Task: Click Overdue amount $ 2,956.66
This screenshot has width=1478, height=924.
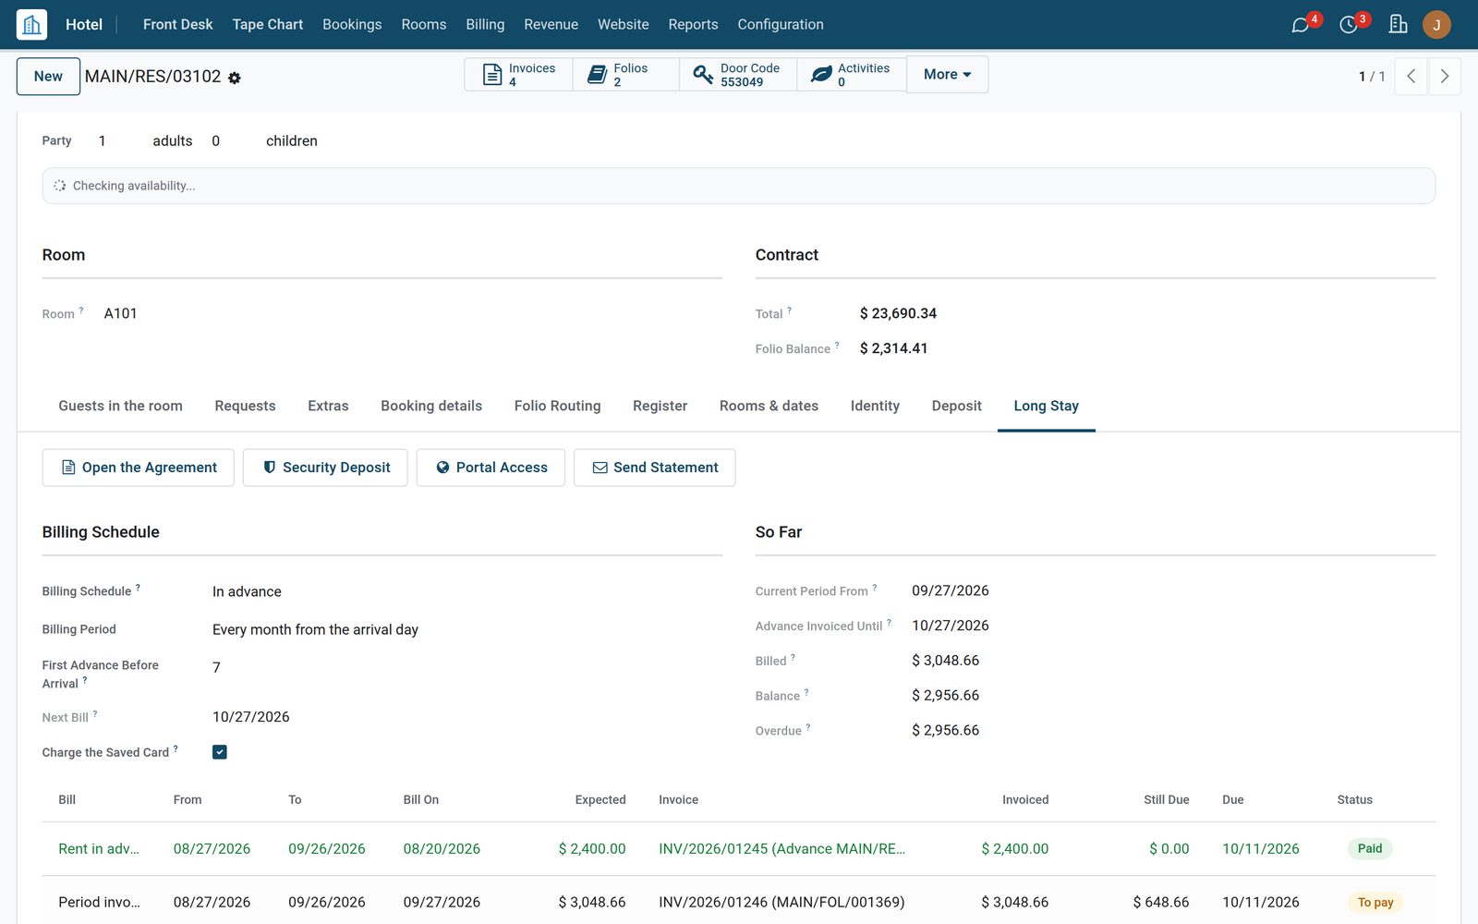Action: coord(945,730)
